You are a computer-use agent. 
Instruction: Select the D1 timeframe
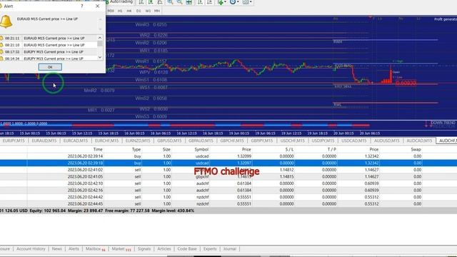[x=139, y=11]
